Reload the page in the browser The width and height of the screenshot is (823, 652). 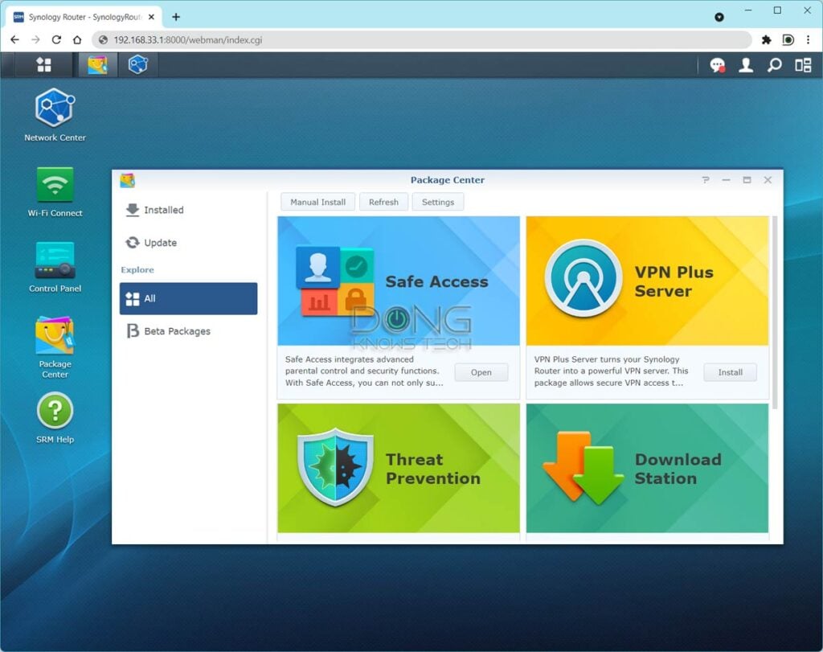tap(57, 40)
